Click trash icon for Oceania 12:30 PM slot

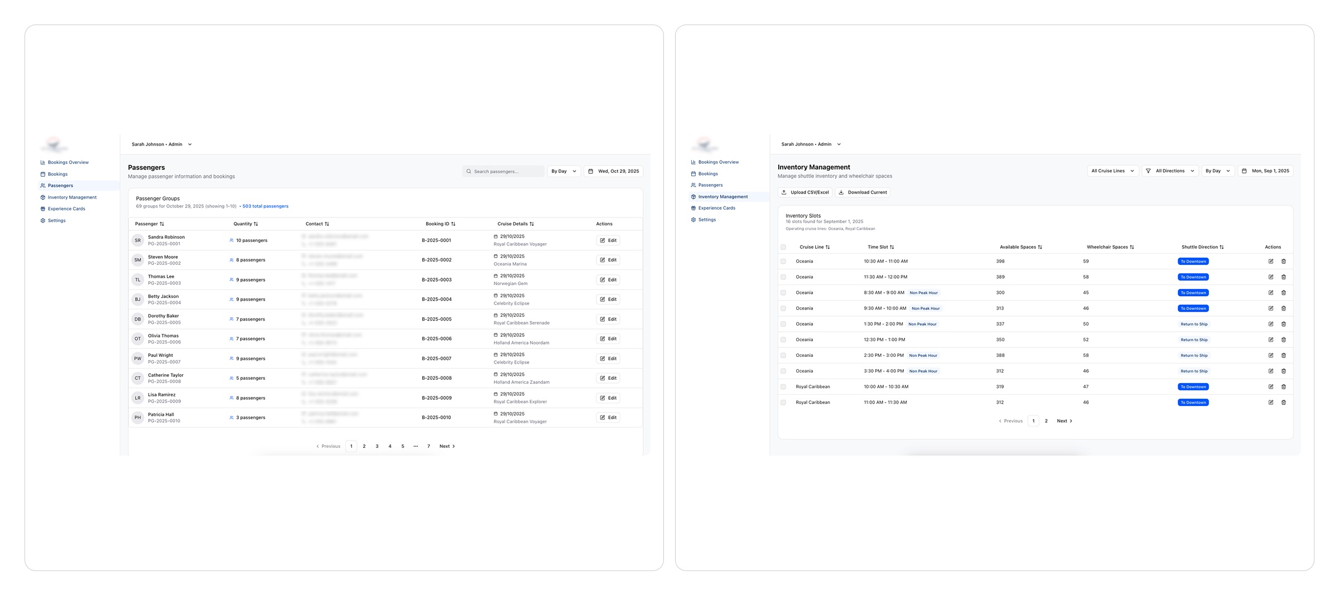pyautogui.click(x=1283, y=340)
